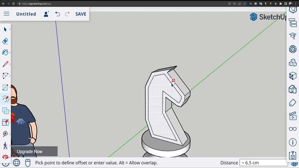Open the hamburger main menu
The height and width of the screenshot is (168, 299).
pyautogui.click(x=7, y=14)
